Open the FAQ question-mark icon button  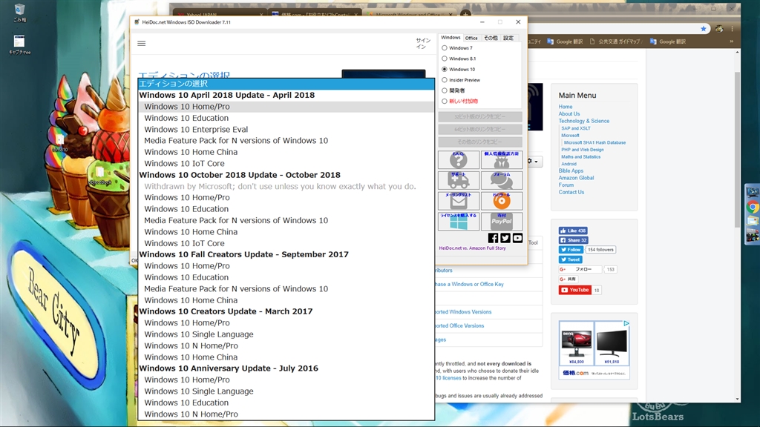(x=459, y=159)
